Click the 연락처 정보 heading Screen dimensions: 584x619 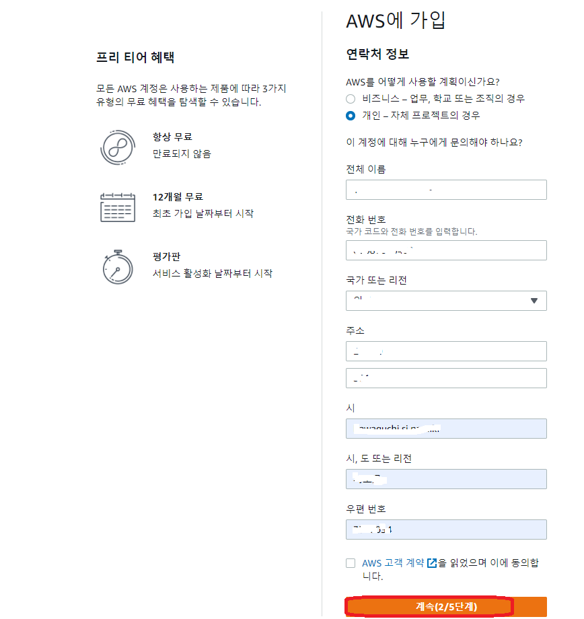tap(377, 54)
